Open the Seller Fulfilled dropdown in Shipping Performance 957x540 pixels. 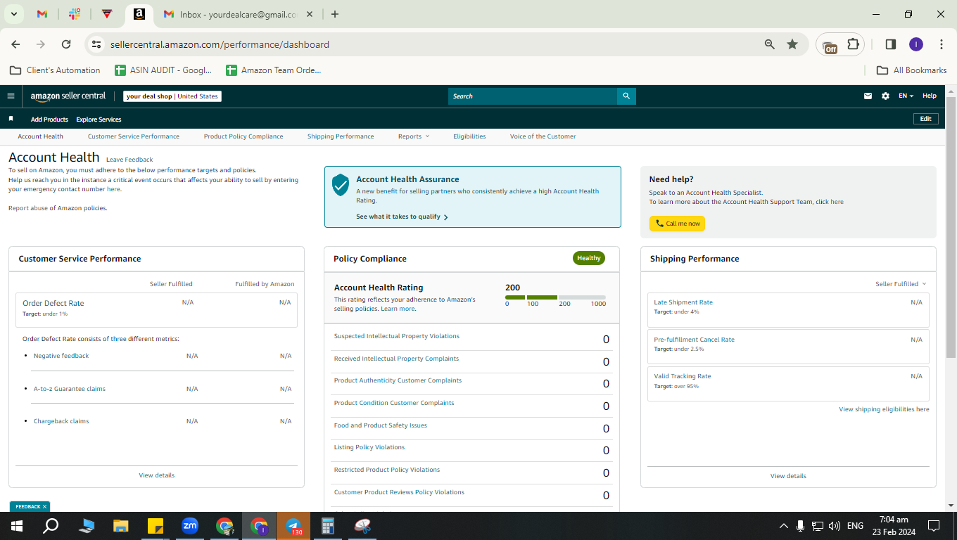901,284
